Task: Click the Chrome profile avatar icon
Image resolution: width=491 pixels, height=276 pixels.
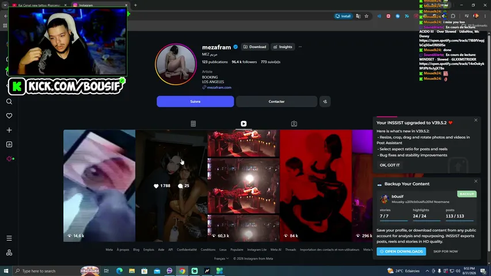Action: click(x=475, y=16)
